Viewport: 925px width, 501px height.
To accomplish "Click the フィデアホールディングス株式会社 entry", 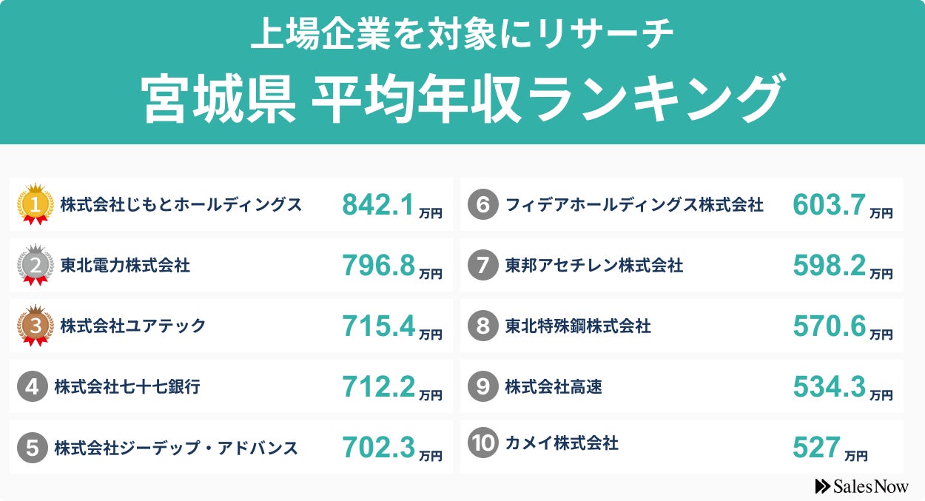I will coord(634,205).
